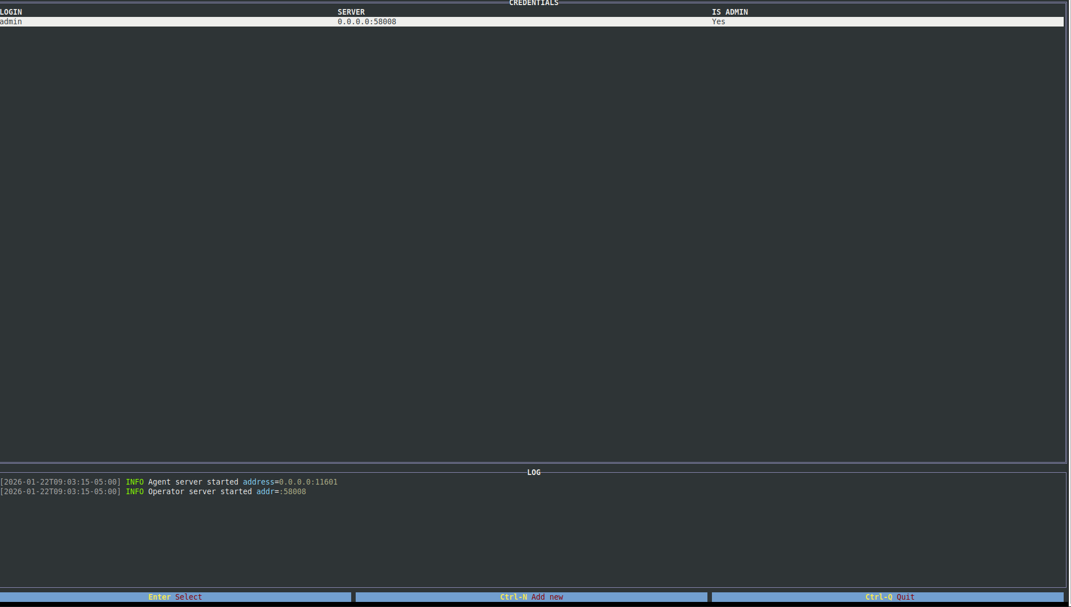
Task: Click the blue address key in log
Action: pyautogui.click(x=258, y=482)
